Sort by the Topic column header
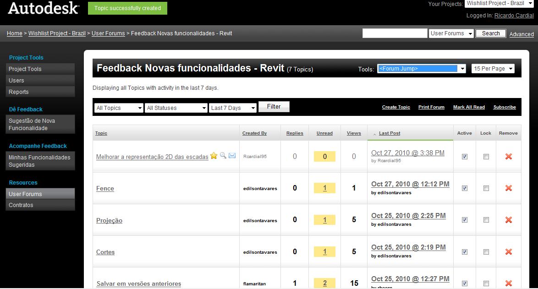 101,133
